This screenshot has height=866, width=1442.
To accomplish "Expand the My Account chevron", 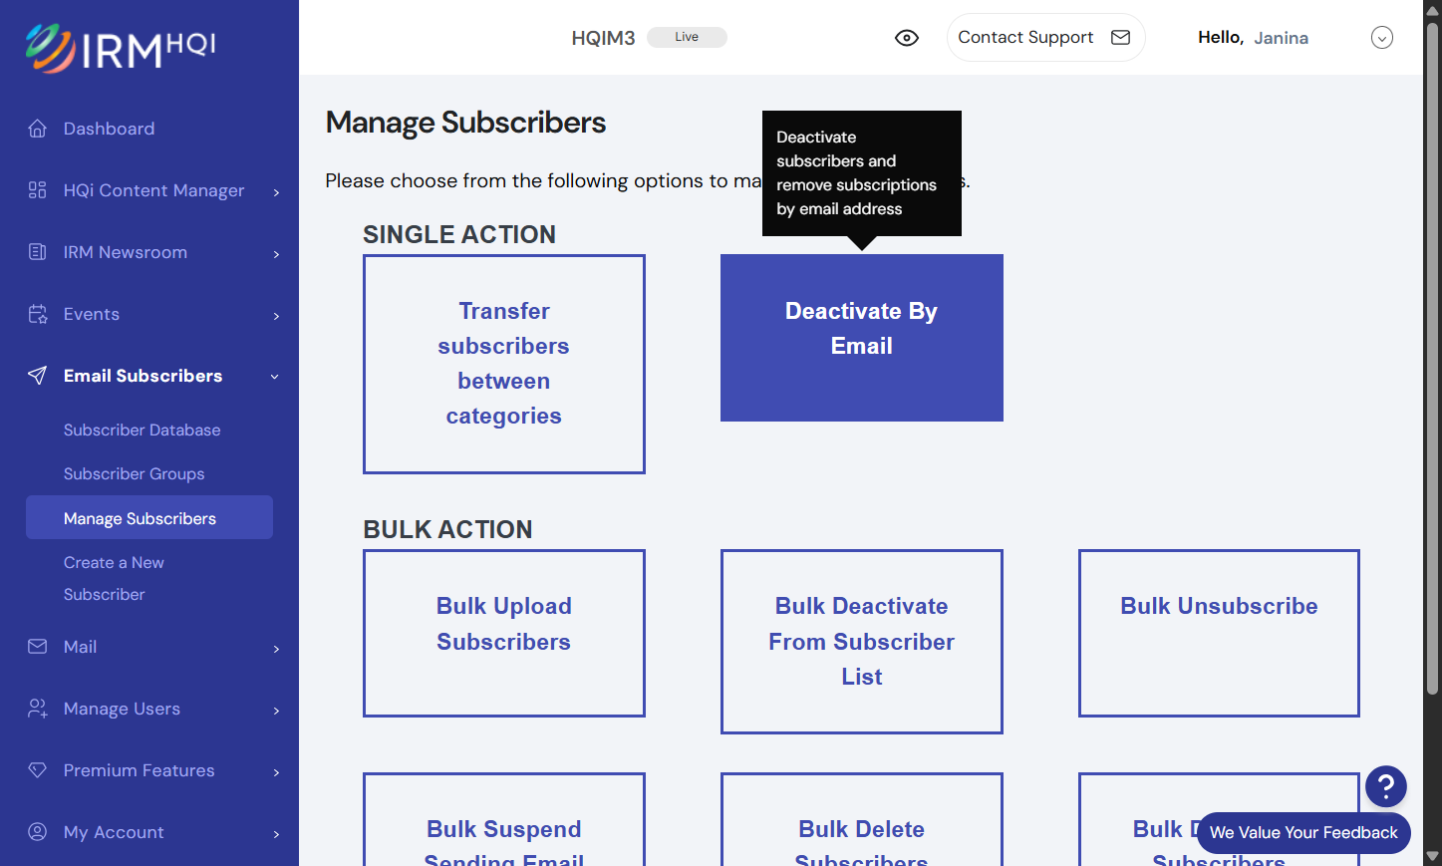I will coord(276,834).
